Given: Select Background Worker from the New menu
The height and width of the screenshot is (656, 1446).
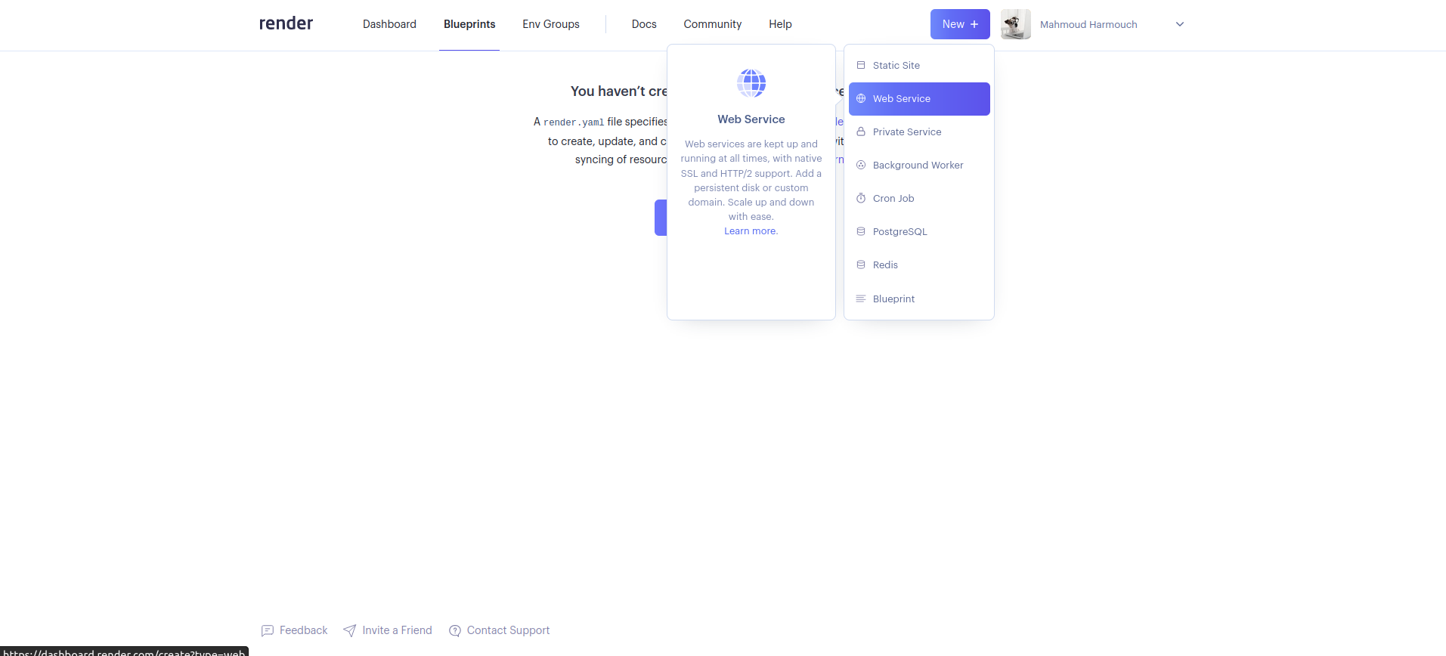Looking at the screenshot, I should (919, 166).
